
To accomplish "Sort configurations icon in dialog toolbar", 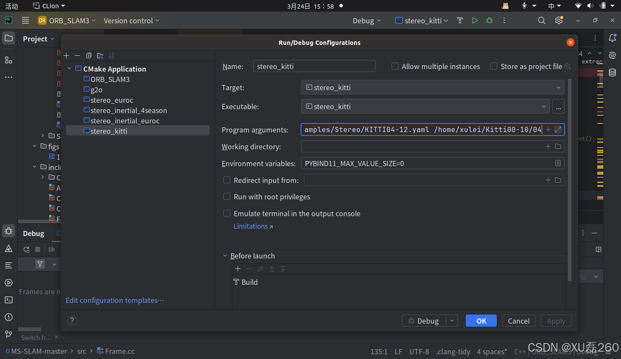I will pyautogui.click(x=112, y=56).
